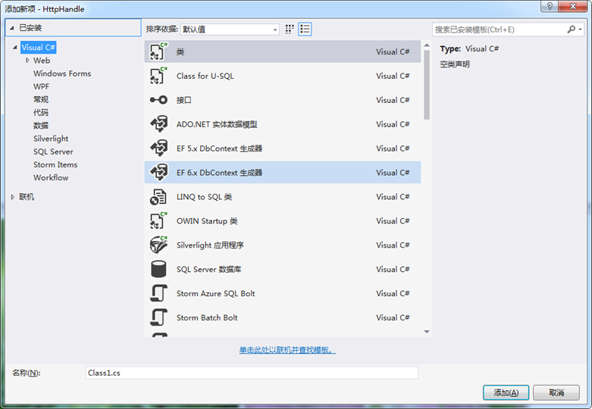
Task: Click the EF 6.x DbContext 生成器 icon
Action: coord(158,173)
